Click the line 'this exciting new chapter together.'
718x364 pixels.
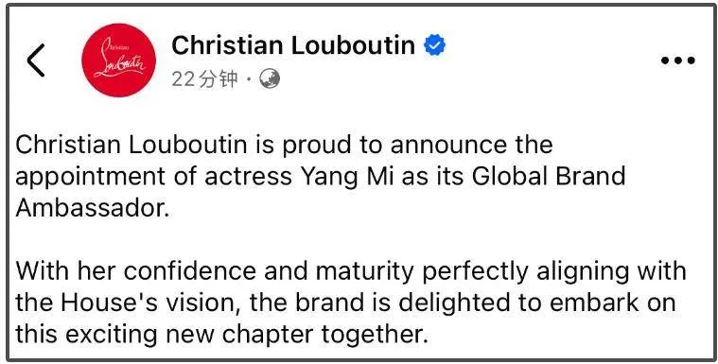(221, 336)
